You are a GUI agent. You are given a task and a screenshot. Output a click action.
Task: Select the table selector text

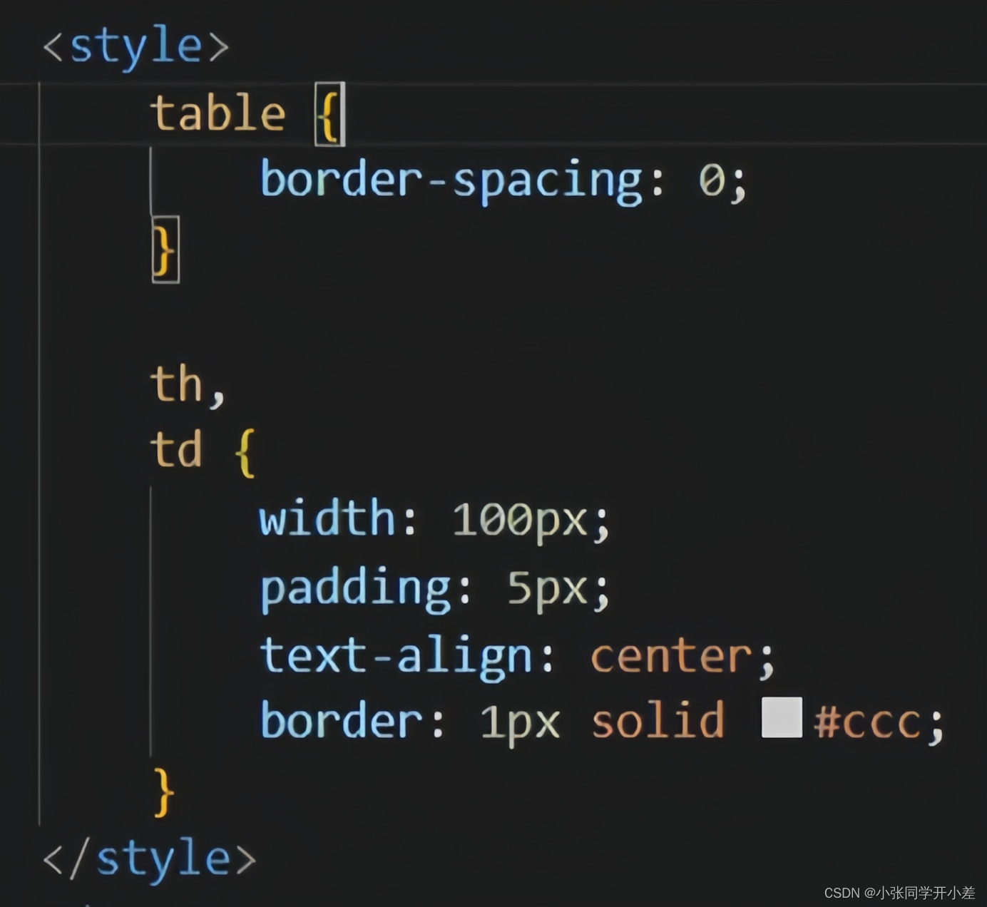217,113
